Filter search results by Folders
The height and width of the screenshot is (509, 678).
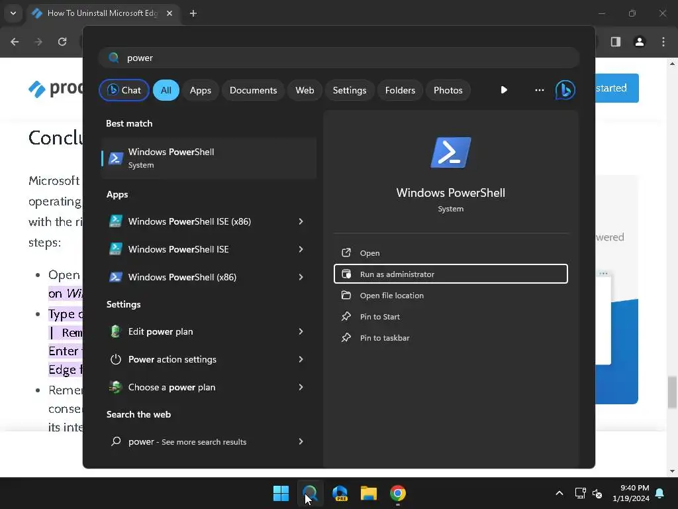click(x=400, y=90)
